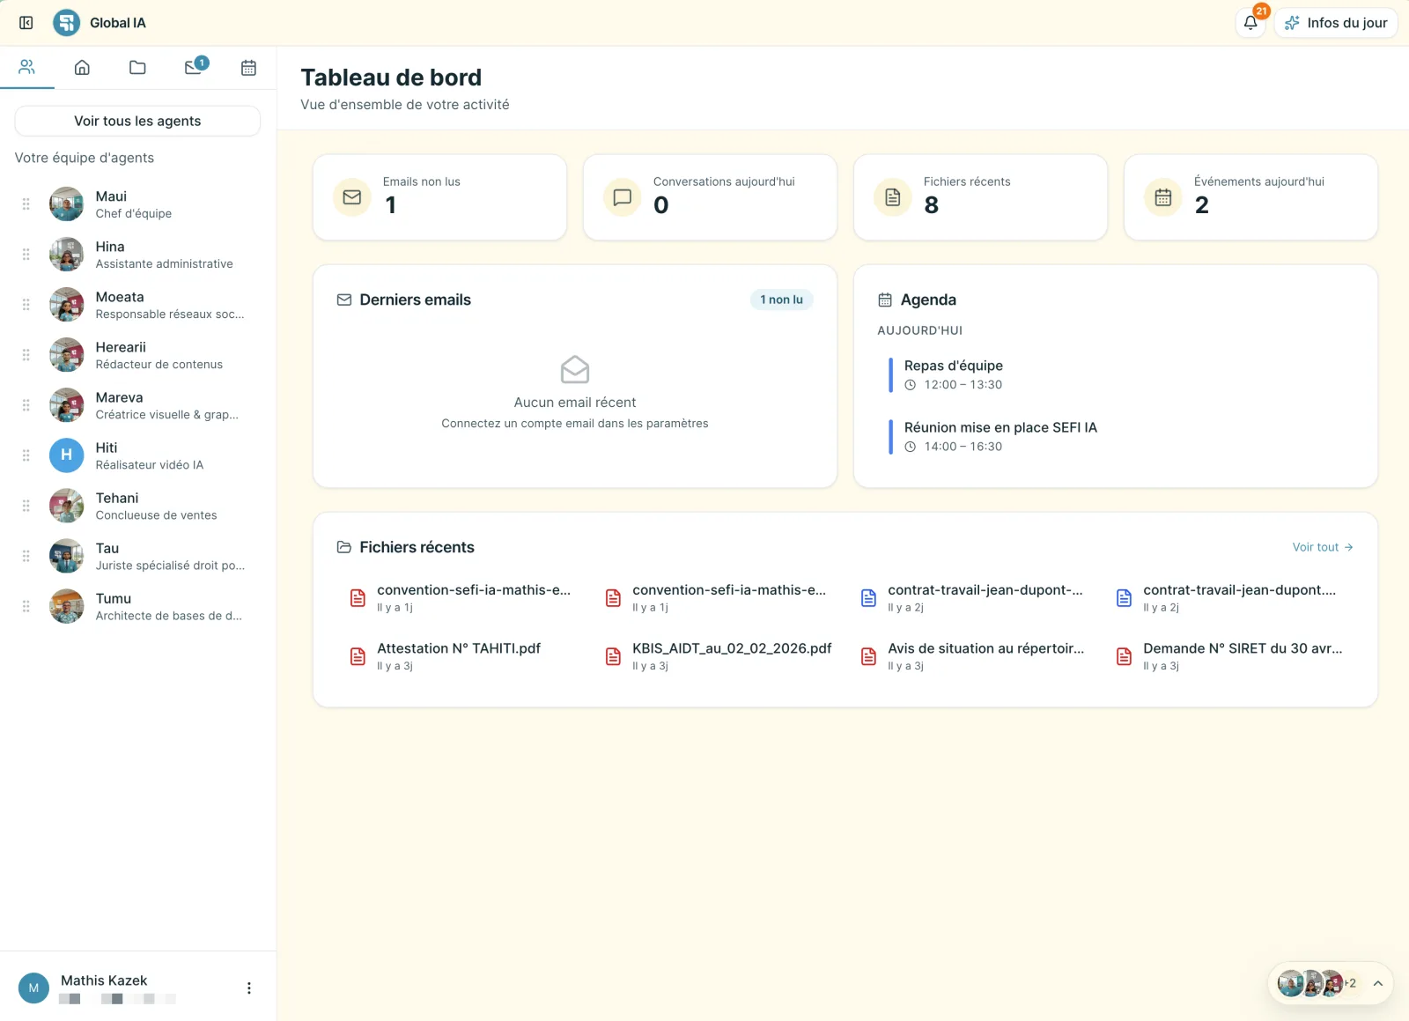Click Voir tout link
This screenshot has height=1021, width=1409.
click(1323, 547)
